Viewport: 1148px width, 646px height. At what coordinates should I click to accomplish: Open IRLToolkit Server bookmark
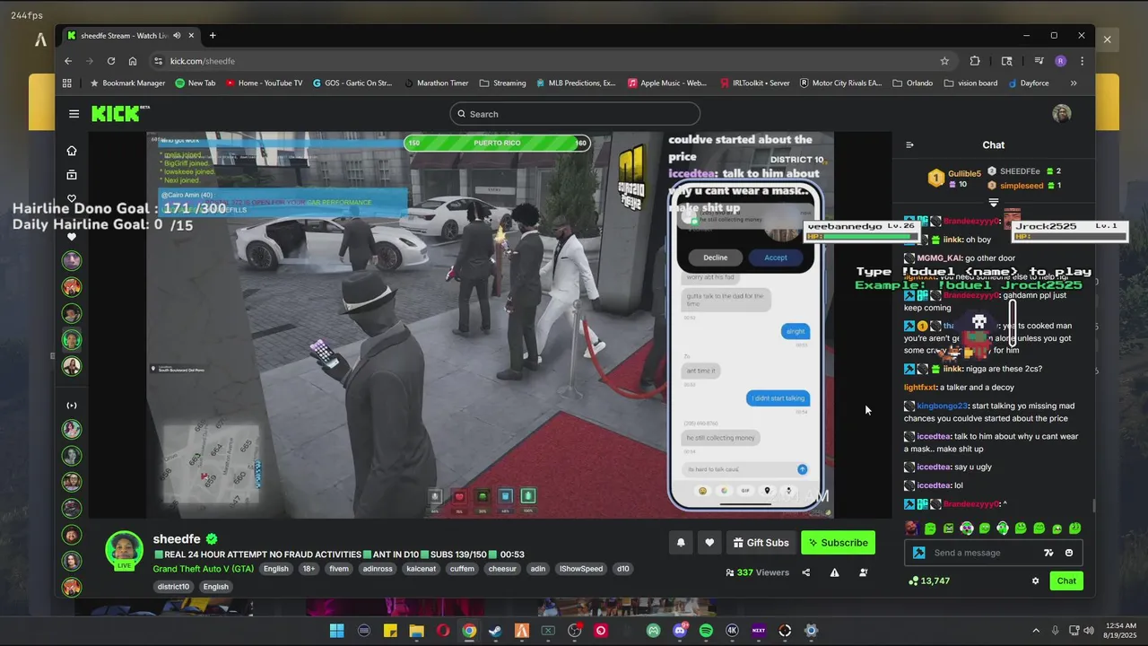pos(754,83)
